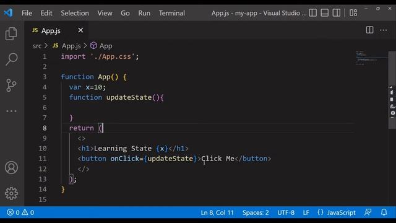Screen dimensions: 396x223
Task: Toggle the secondary side bar layout icon
Action: tap(337, 12)
